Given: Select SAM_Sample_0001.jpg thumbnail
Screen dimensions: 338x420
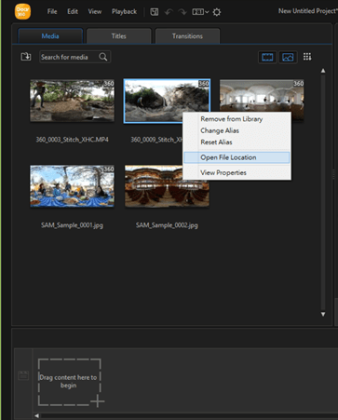Looking at the screenshot, I should click(72, 186).
